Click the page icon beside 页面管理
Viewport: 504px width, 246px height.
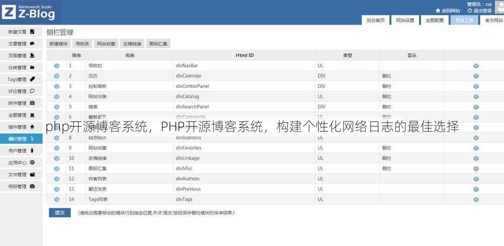pos(32,55)
